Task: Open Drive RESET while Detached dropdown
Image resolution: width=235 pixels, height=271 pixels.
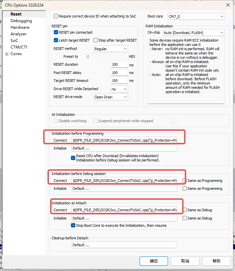Action: tap(119, 89)
